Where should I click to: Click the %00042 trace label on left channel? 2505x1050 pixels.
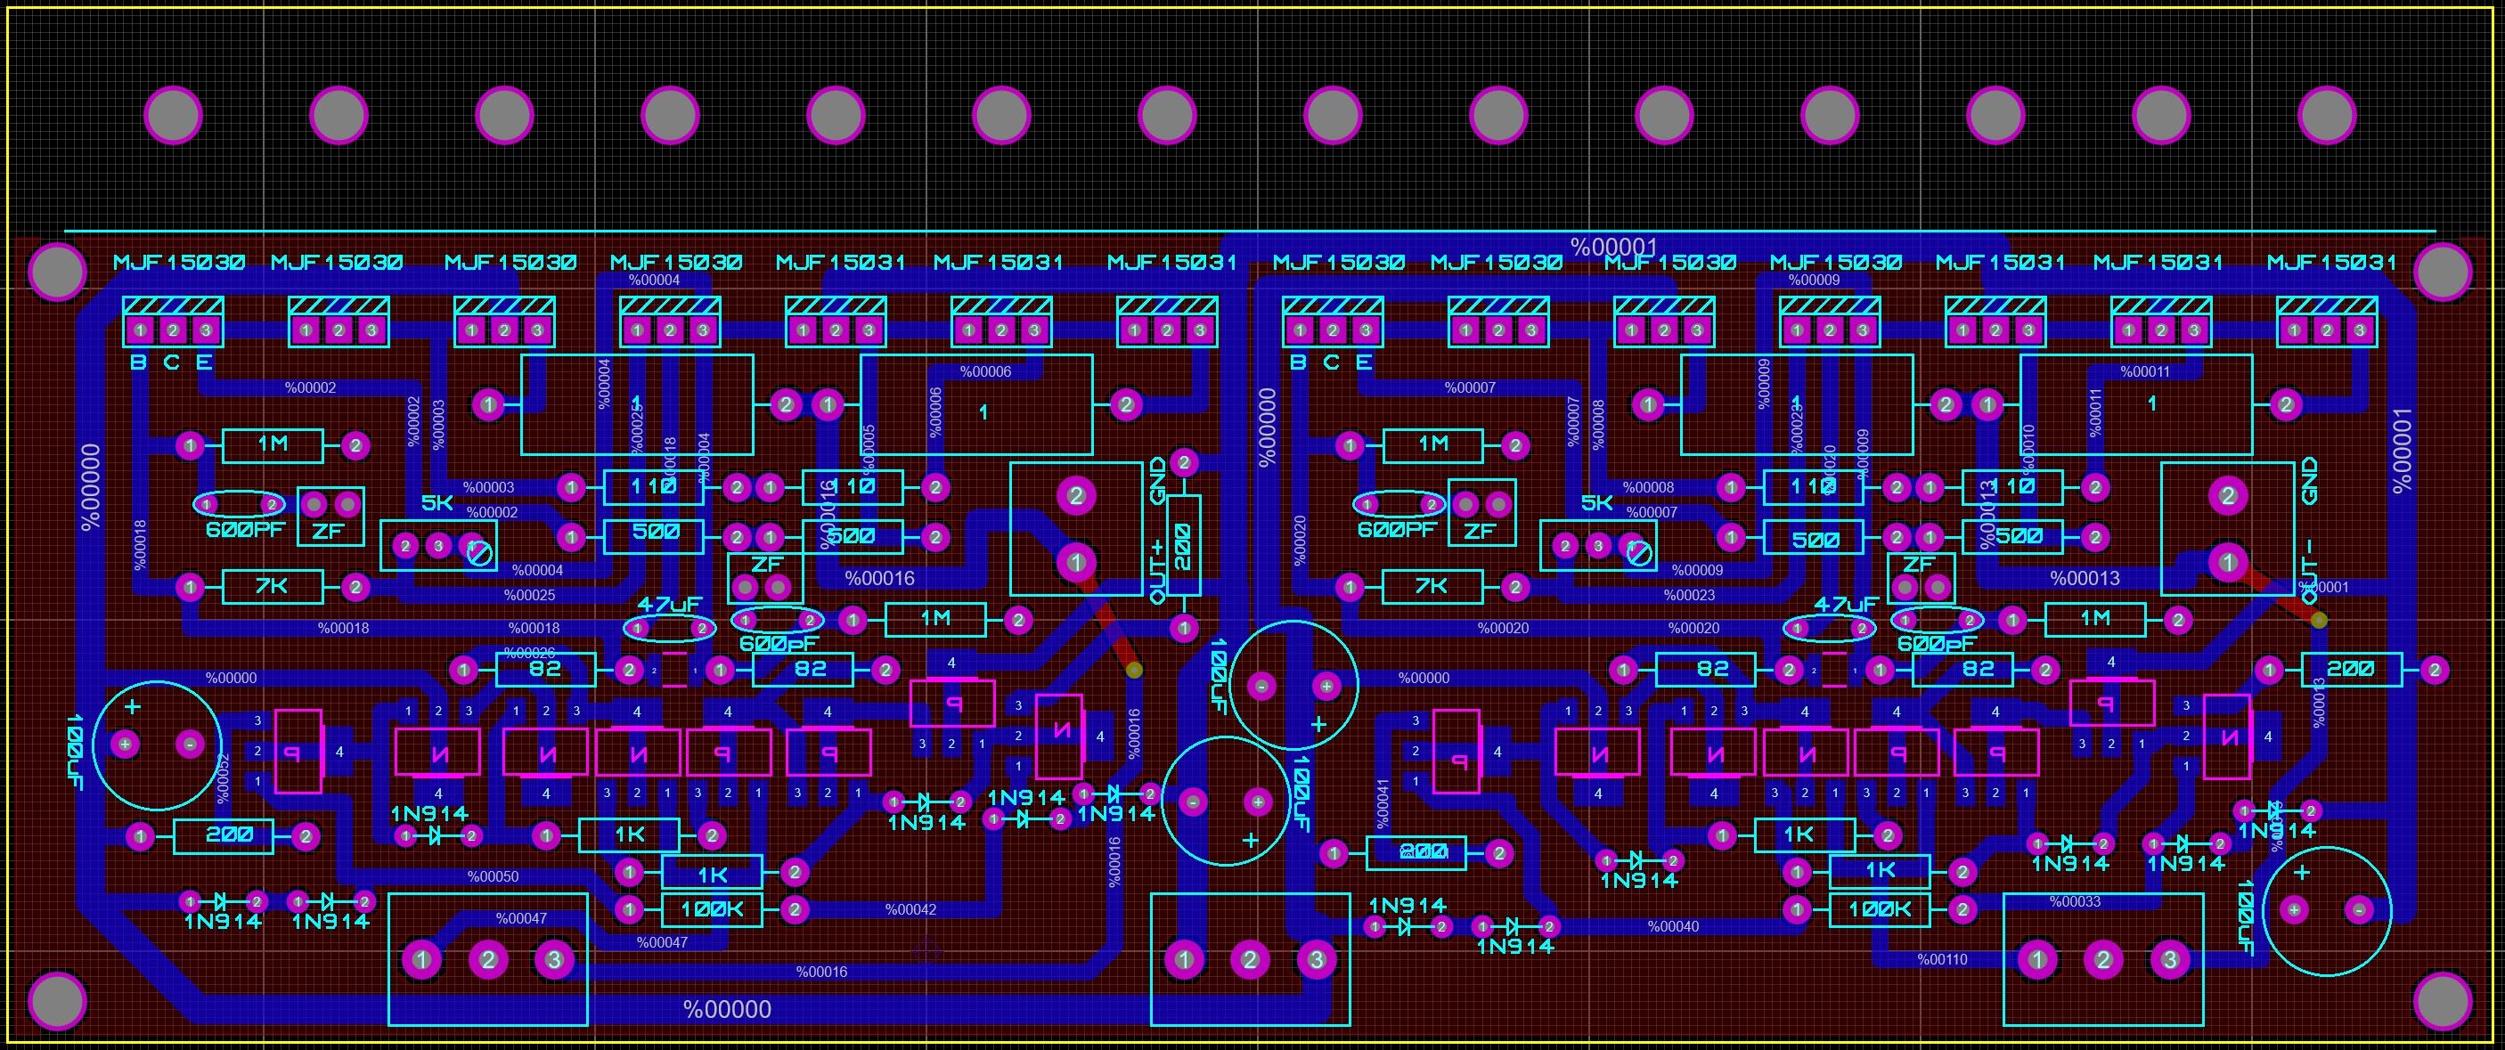(910, 910)
